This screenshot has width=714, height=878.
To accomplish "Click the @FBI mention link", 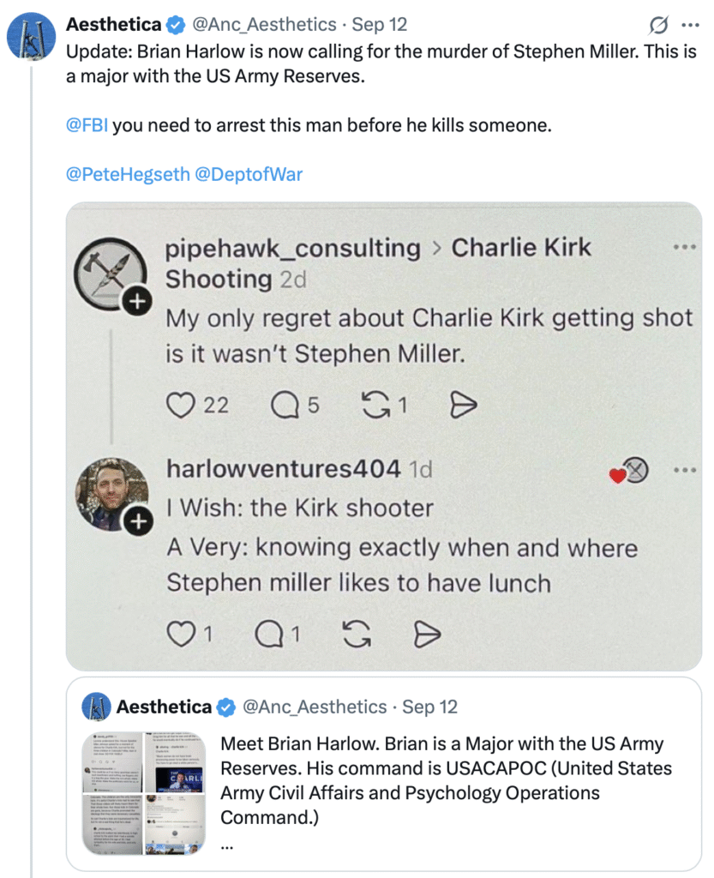I will point(86,125).
